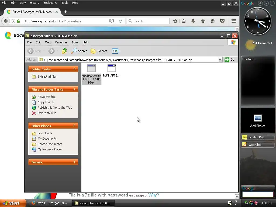Click the weather Not Connected gadget

coord(258,44)
